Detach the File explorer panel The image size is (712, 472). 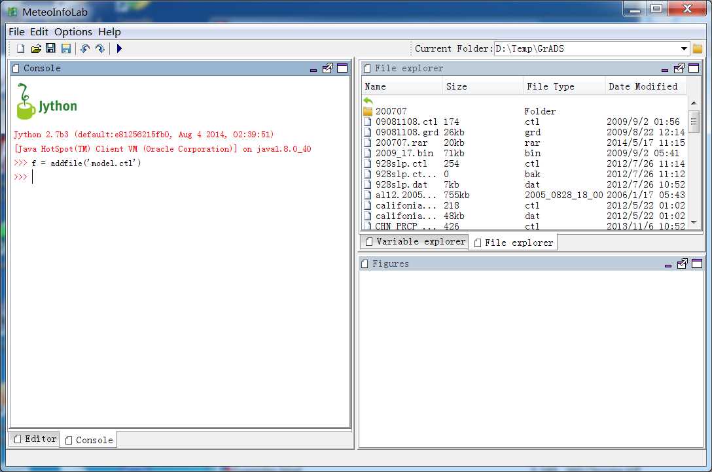coord(679,69)
